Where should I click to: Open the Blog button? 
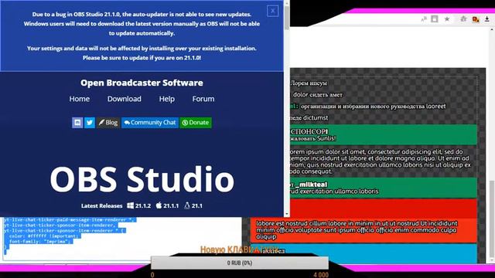(108, 123)
